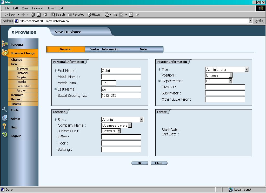Click the Clear button
This screenshot has width=266, height=193.
tap(159, 163)
